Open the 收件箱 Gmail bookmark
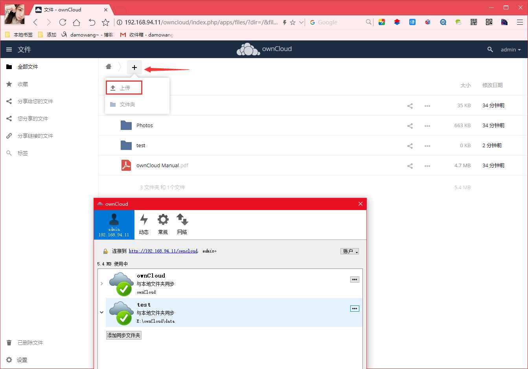The height and width of the screenshot is (369, 528). point(147,35)
